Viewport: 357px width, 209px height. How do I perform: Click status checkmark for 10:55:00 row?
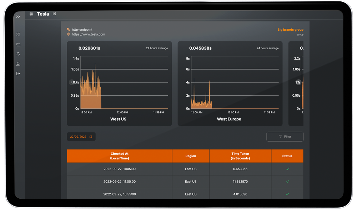click(x=287, y=194)
